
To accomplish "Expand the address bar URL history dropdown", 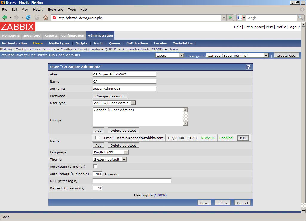I will 224,18.
